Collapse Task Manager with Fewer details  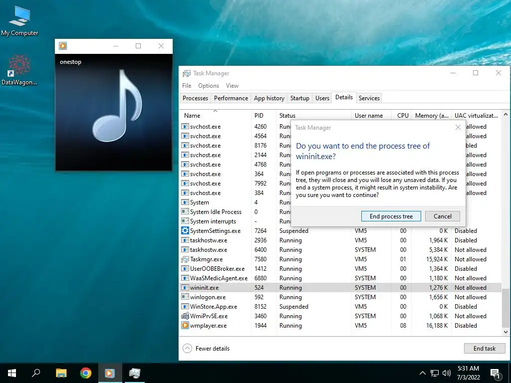[206, 348]
